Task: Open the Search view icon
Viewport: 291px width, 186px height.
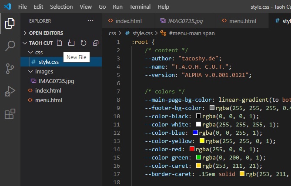Action: [10, 46]
